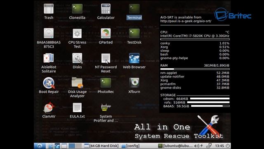Open the network connections tray icon

[x=209, y=146]
